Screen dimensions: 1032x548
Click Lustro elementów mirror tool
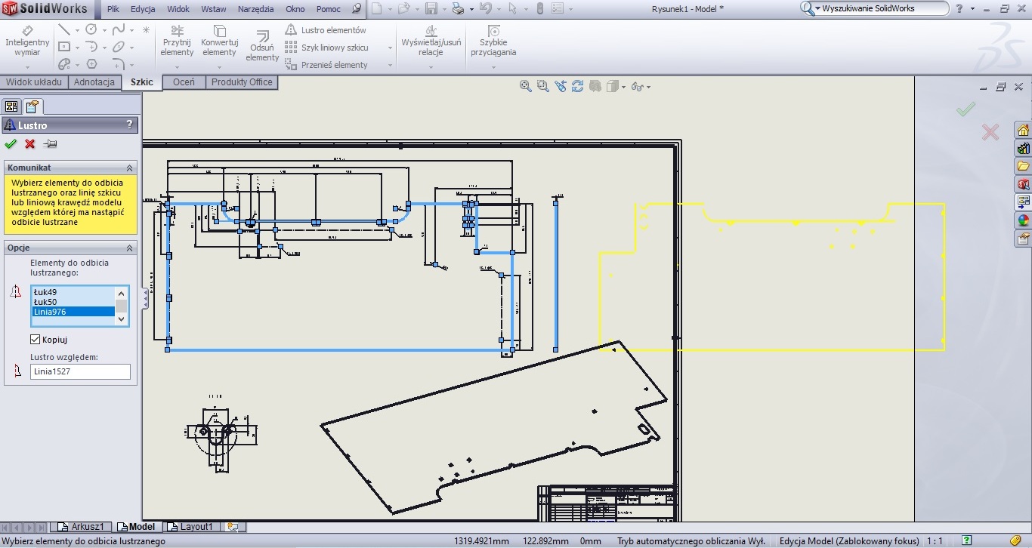326,30
